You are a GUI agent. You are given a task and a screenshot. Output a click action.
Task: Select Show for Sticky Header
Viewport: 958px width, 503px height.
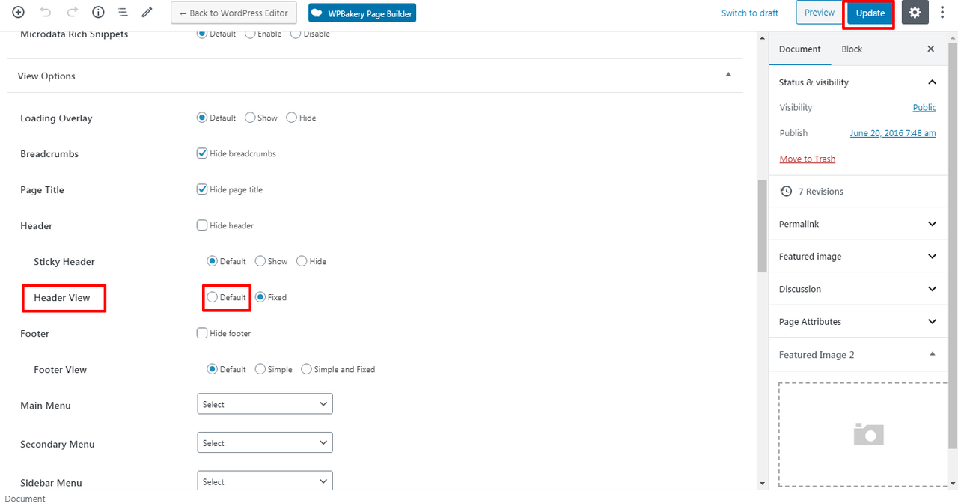point(260,261)
